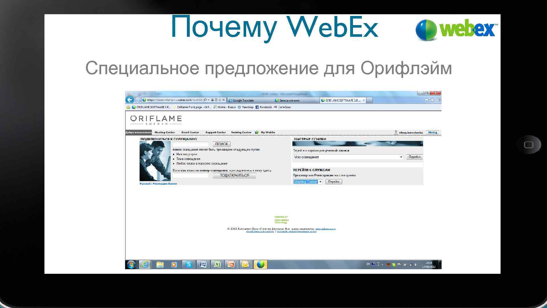Viewport: 547px width, 308px height.
Task: Click the Русский : Амстердам Время link
Action: tap(158, 184)
